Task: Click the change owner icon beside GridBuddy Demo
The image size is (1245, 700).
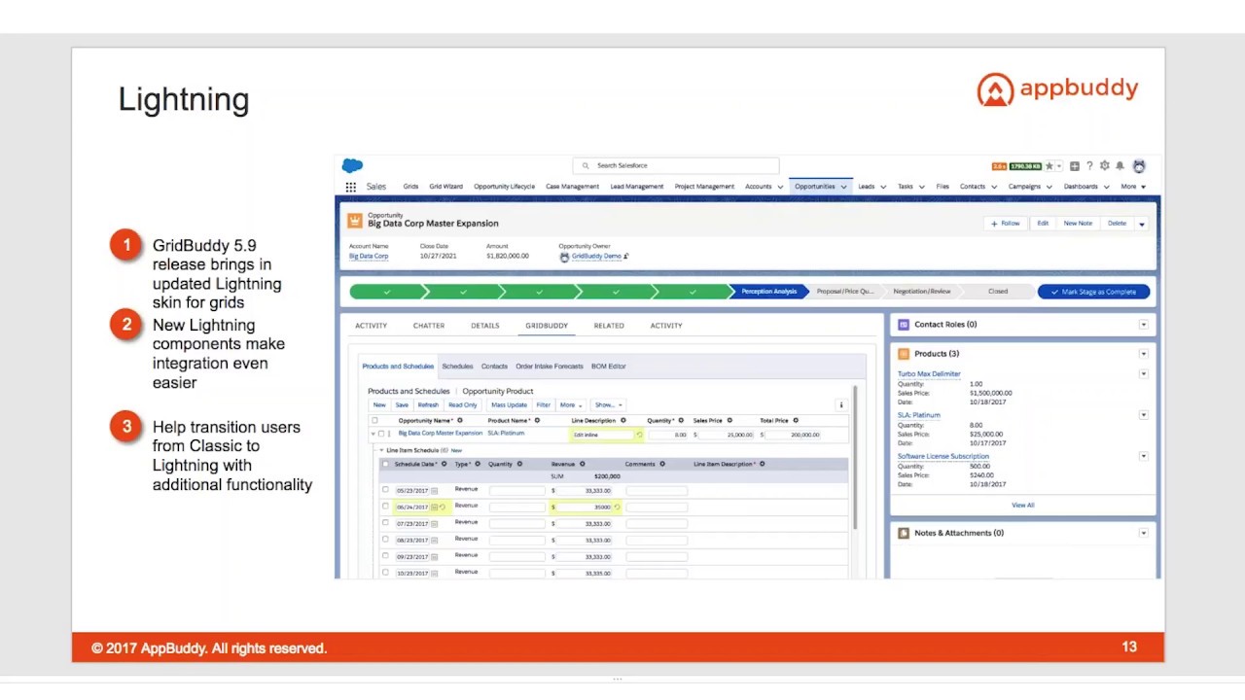Action: click(x=625, y=257)
